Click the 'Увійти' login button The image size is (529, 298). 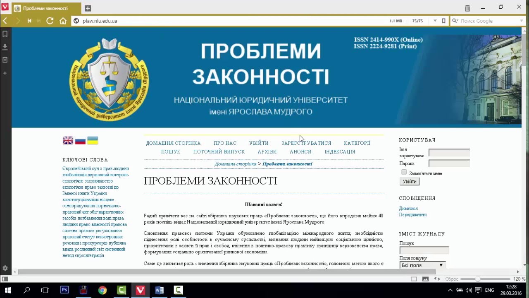click(x=410, y=181)
